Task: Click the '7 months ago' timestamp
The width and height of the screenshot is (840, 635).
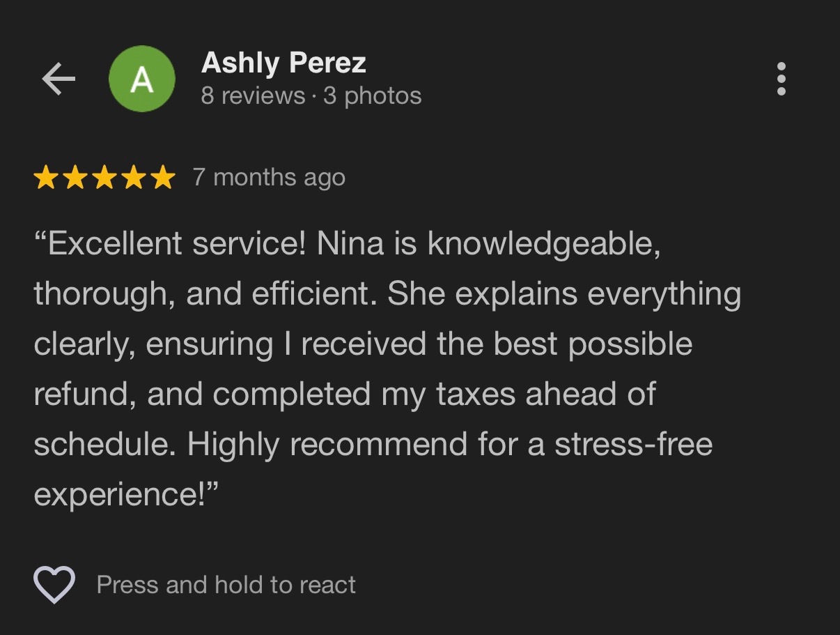Action: coord(269,177)
